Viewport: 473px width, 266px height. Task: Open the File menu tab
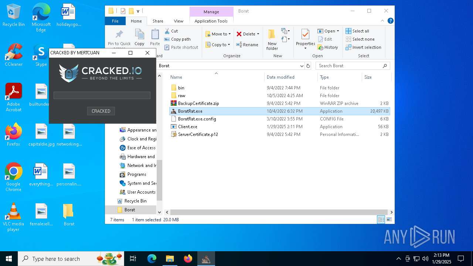click(x=115, y=21)
